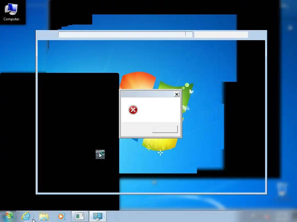This screenshot has width=297, height=222.
Task: Switch to the document window taskbar button
Action: point(79,216)
